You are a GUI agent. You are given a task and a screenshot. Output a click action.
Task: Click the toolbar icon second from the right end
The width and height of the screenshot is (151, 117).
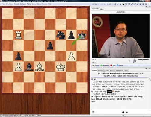pyautogui.click(x=146, y=4)
